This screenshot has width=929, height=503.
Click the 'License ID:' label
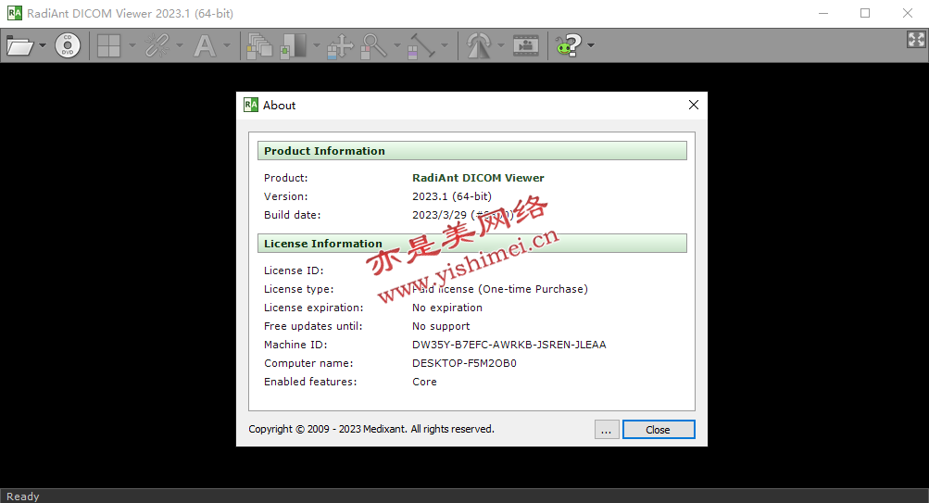tap(294, 270)
